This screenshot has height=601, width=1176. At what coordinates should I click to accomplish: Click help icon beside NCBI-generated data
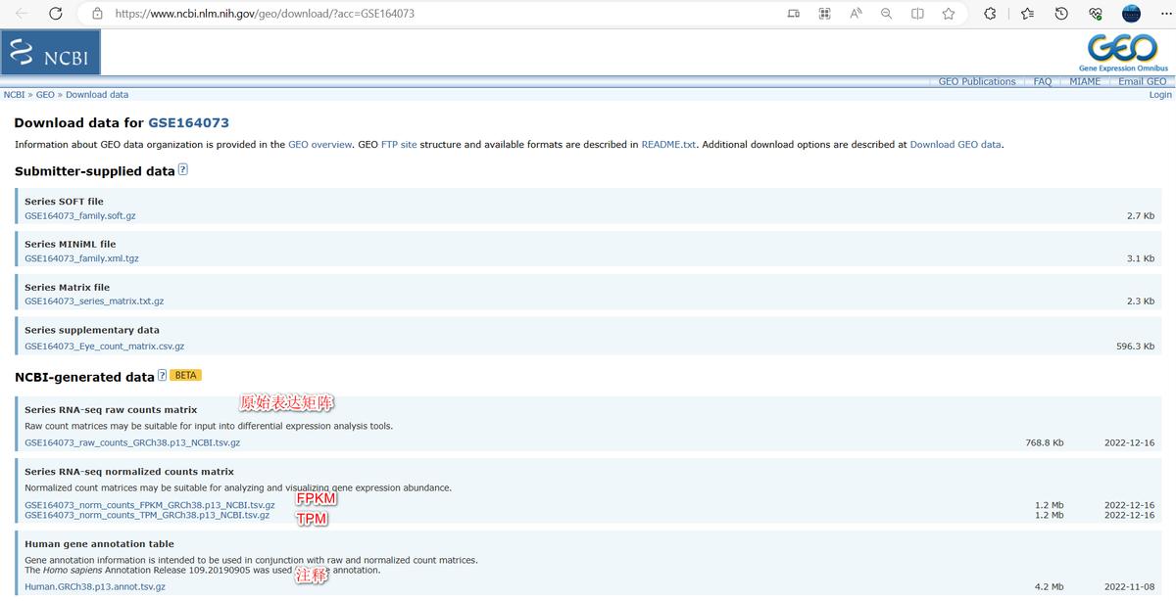click(162, 375)
